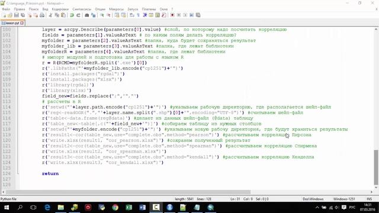Click the Stop recording macro icon
The image size is (379, 213).
[x=179, y=15]
